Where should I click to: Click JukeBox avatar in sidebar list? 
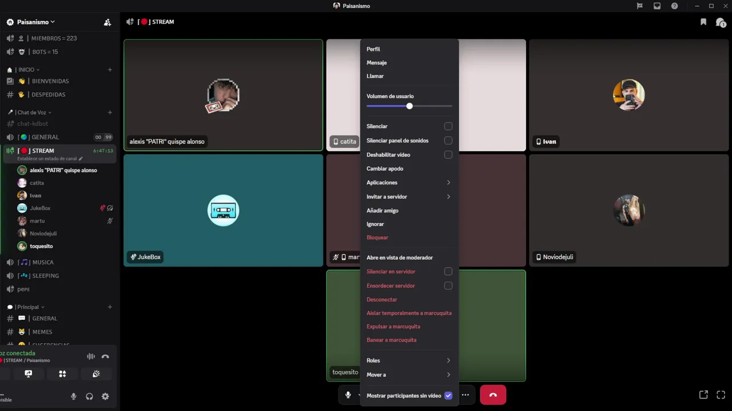point(22,208)
